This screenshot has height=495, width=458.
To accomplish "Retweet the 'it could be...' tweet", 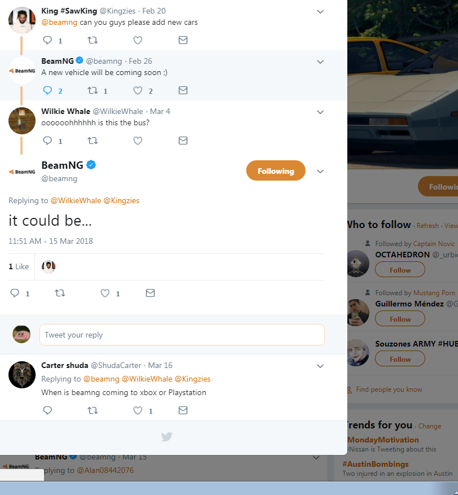I will pos(59,293).
